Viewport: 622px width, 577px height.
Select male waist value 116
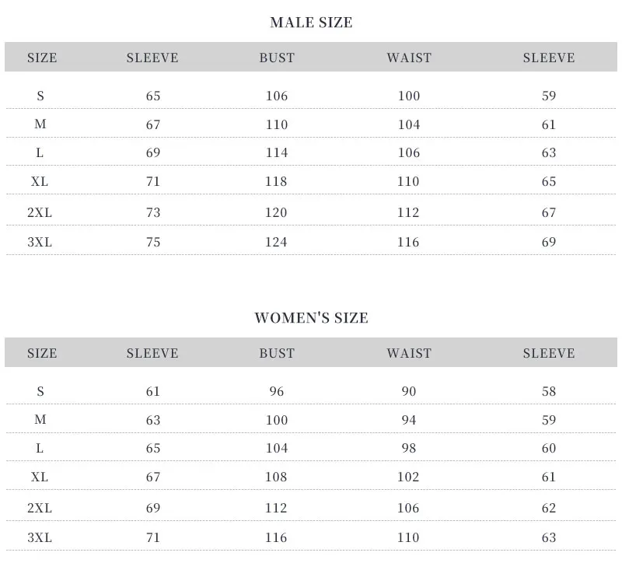tap(408, 242)
